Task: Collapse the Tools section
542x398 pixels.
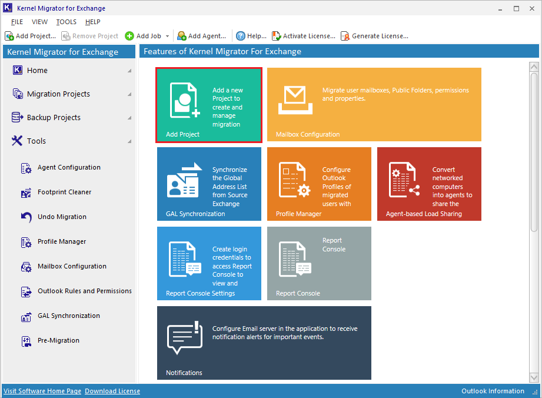Action: pos(129,141)
